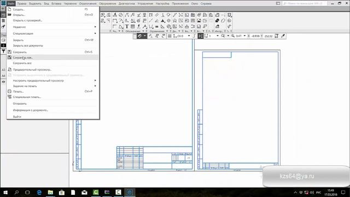Screen dimensions: 350x197
Task: Open the Mail app from taskbar
Action: pyautogui.click(x=84, y=192)
